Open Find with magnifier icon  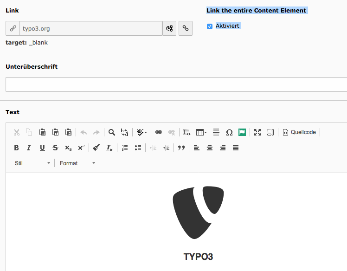click(x=112, y=132)
